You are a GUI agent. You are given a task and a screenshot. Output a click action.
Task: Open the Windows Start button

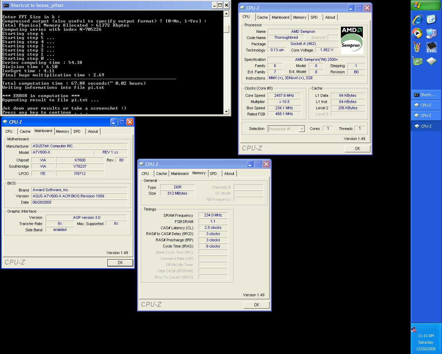pyautogui.click(x=426, y=5)
